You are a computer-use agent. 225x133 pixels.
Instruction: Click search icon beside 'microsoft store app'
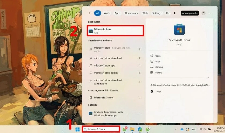[x=91, y=65]
